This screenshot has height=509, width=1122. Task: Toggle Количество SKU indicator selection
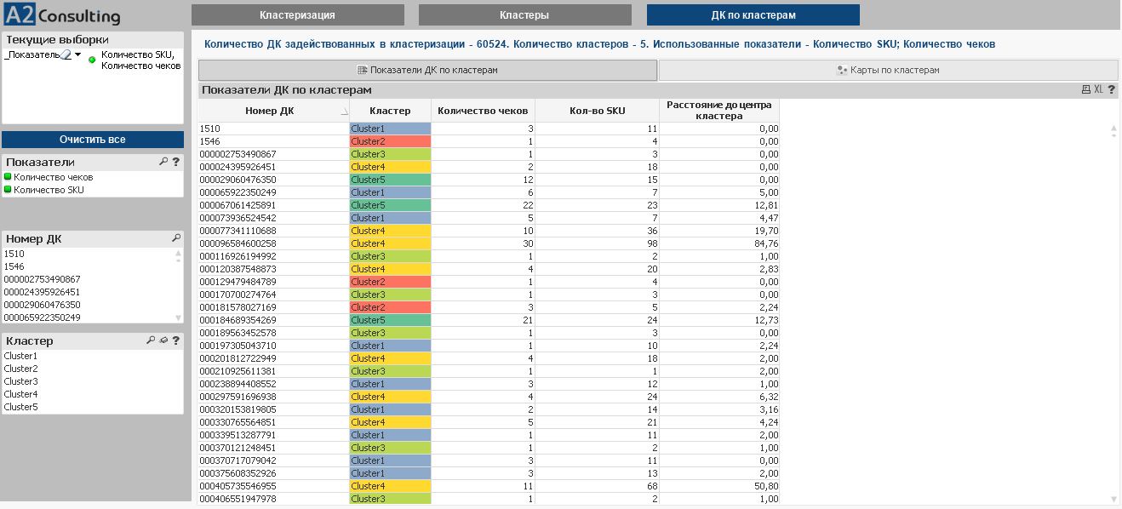click(x=49, y=190)
